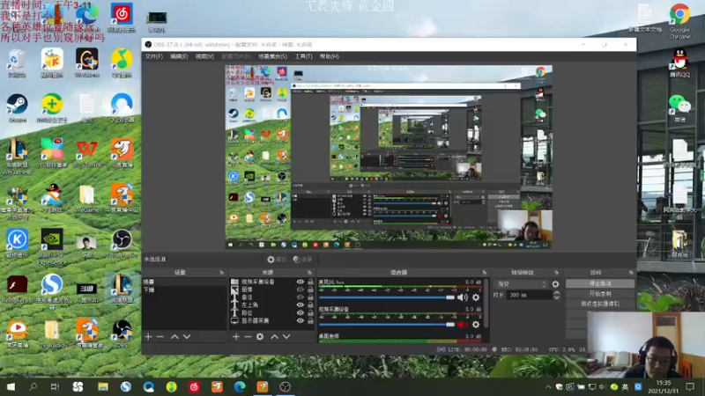
Task: Toggle visibility of 图像 source
Action: (x=301, y=290)
